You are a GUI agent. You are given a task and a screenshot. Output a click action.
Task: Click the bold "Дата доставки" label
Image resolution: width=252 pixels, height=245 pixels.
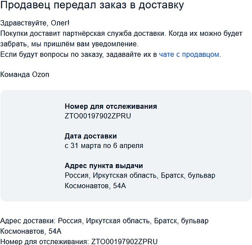[91, 136]
